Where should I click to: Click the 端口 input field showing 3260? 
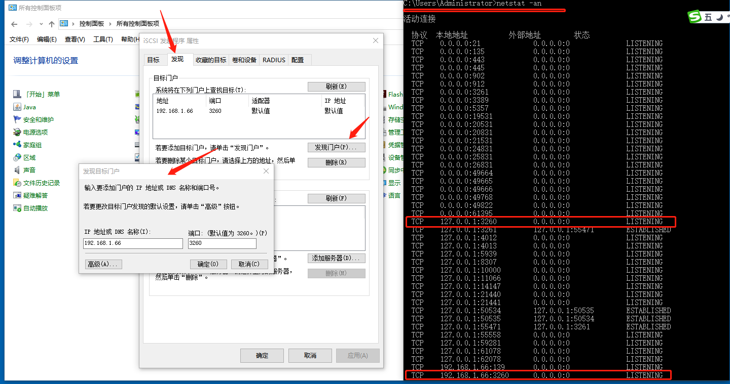(222, 243)
